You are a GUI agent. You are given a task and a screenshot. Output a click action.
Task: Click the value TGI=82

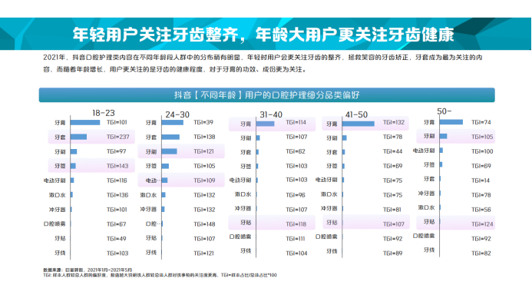481,253
